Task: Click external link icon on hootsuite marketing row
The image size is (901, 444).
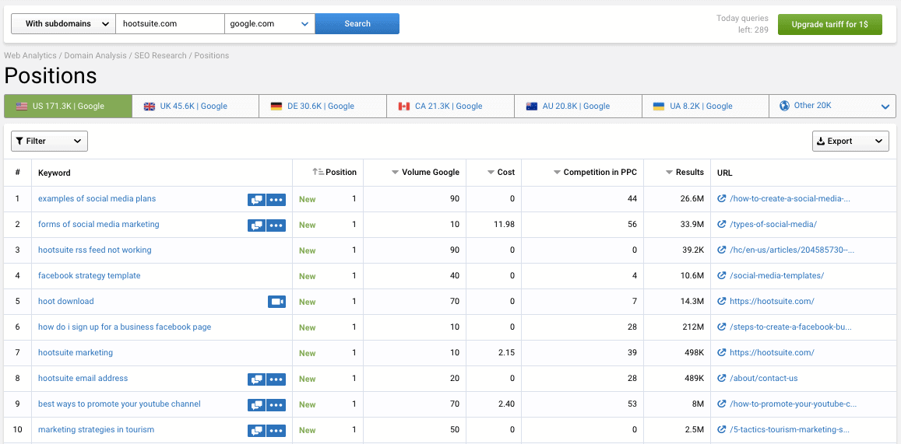Action: coord(722,353)
